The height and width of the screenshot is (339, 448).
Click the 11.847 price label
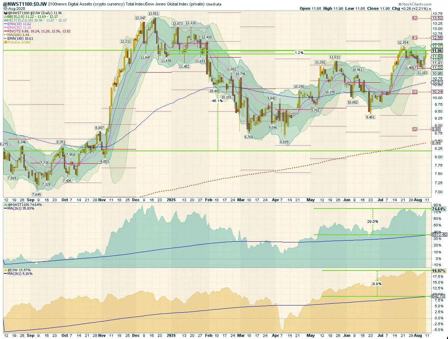click(x=145, y=58)
